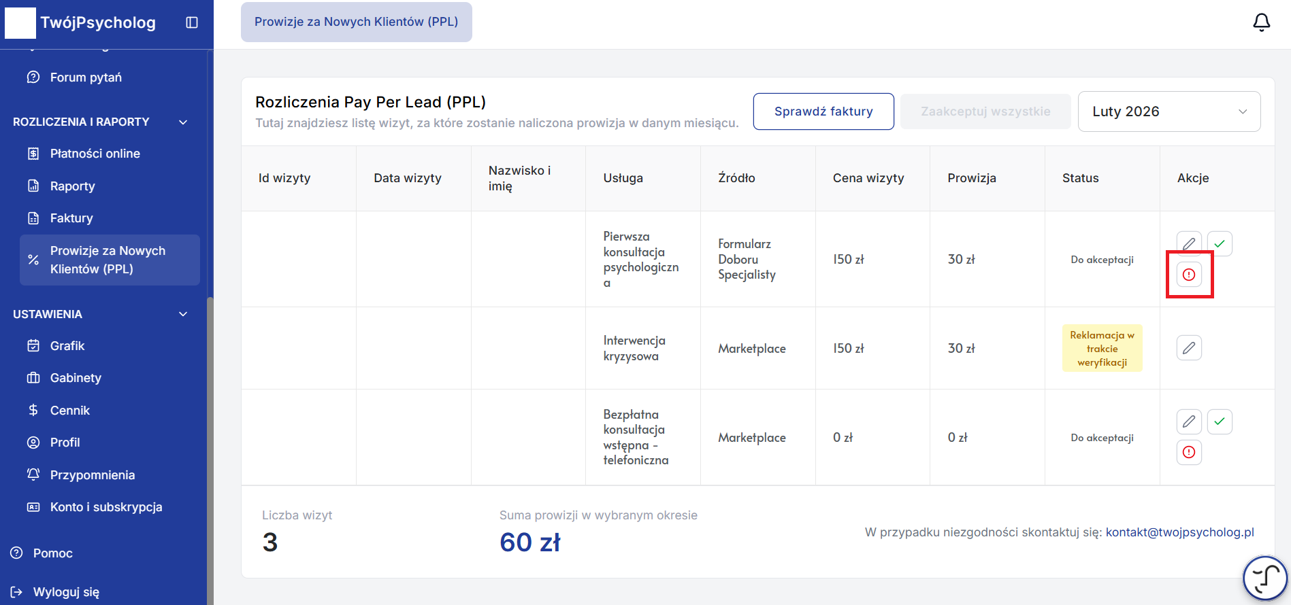Collapse the Ustawienia section
This screenshot has height=605, width=1291.
(x=182, y=314)
